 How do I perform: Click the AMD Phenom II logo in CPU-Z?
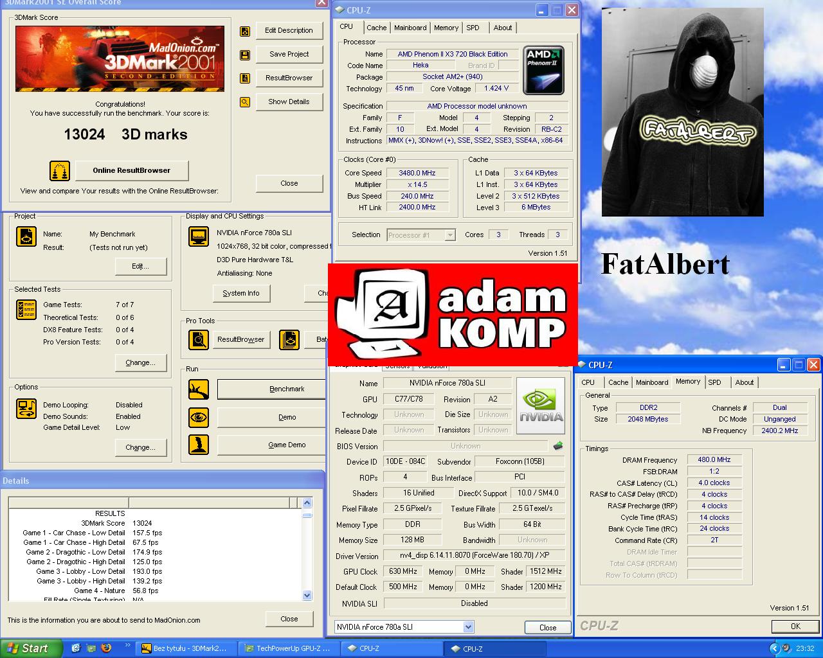coord(544,70)
